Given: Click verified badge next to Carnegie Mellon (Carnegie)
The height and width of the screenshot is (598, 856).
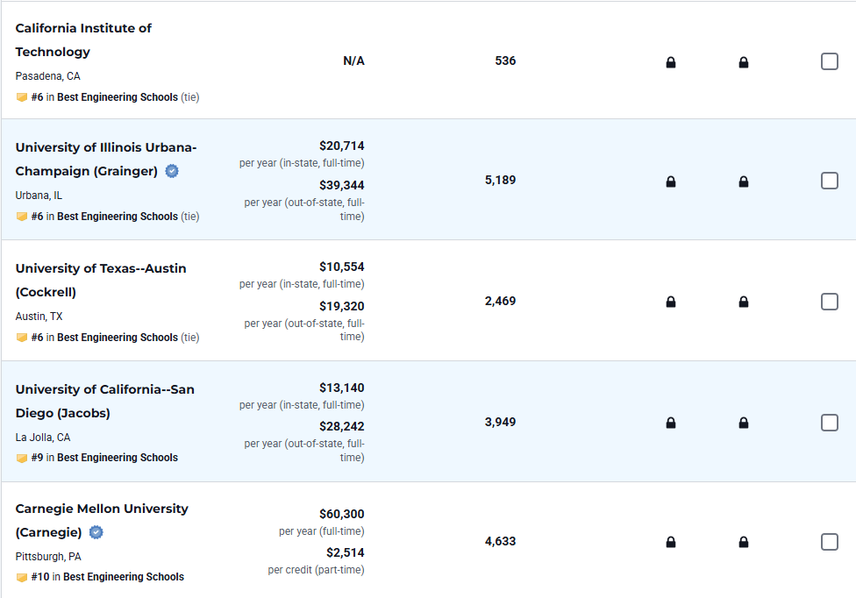Looking at the screenshot, I should 96,532.
